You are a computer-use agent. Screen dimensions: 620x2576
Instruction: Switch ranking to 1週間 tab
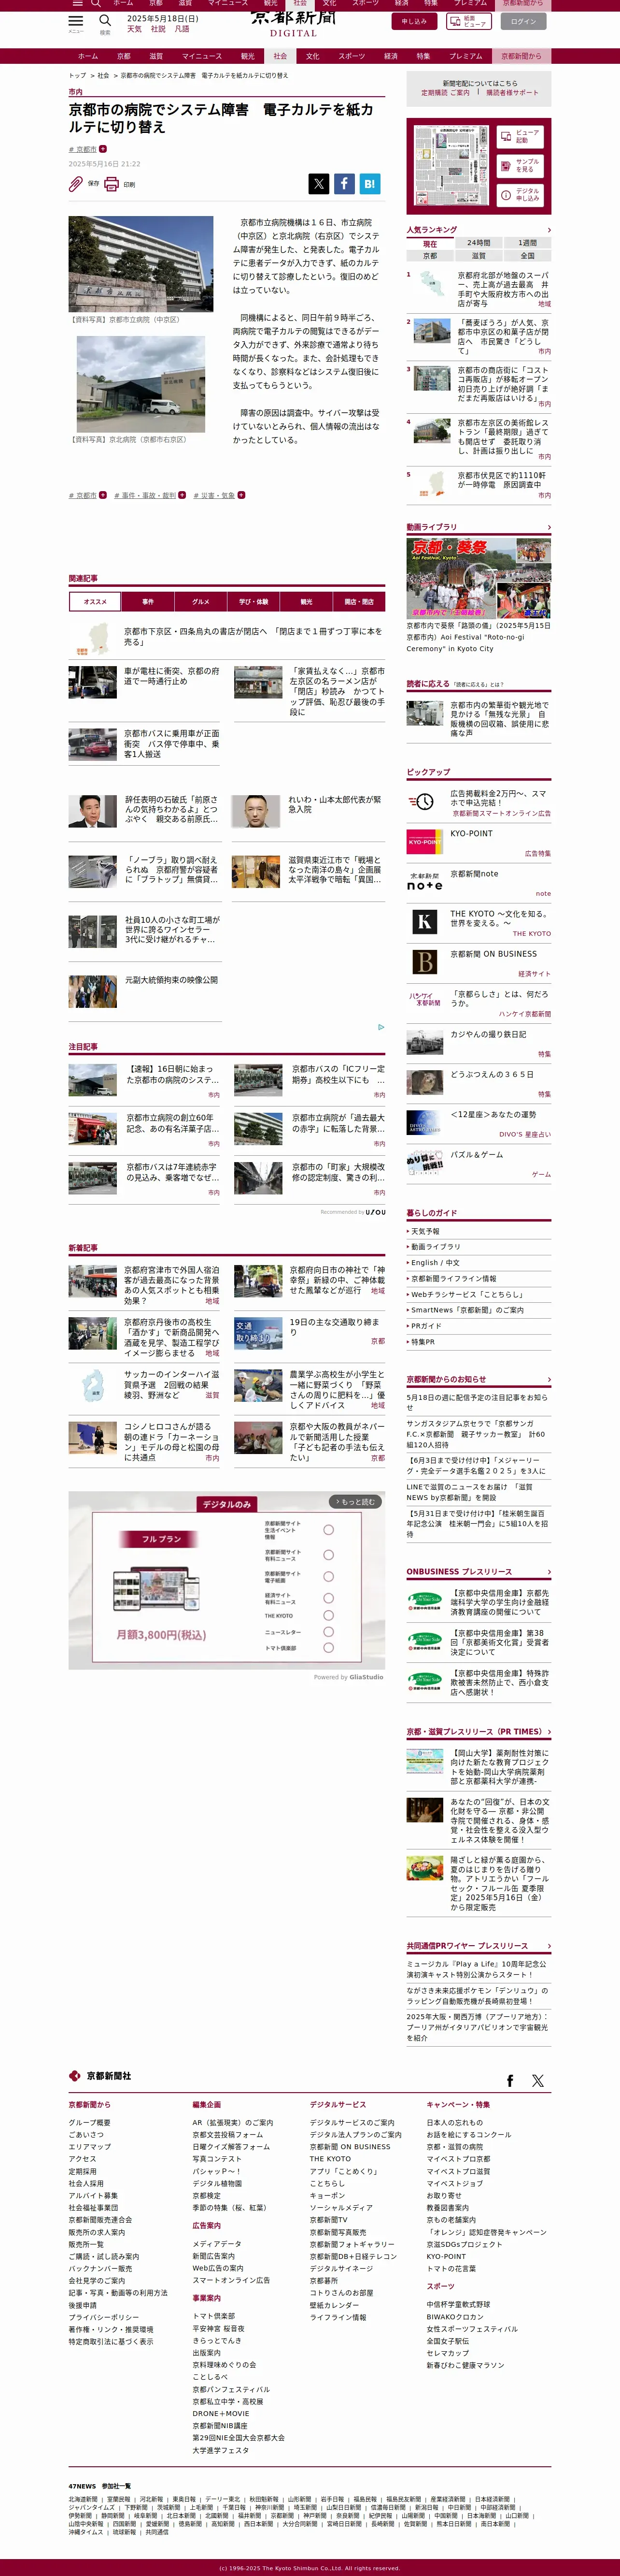coord(527,243)
